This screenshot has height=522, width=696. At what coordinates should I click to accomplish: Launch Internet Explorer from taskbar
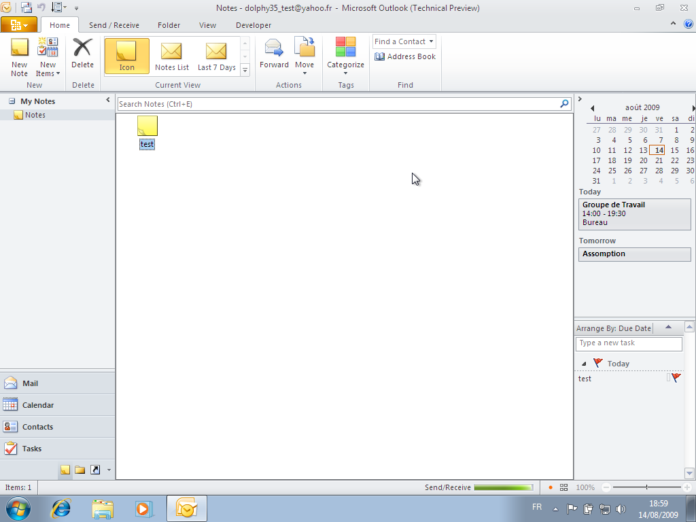tap(60, 508)
